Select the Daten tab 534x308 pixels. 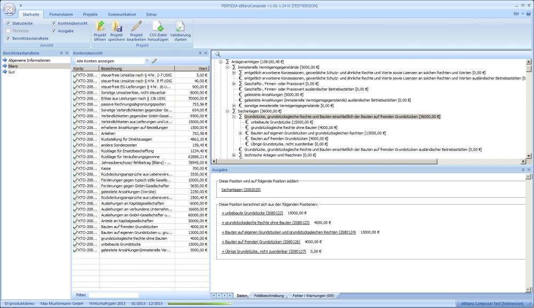click(242, 295)
